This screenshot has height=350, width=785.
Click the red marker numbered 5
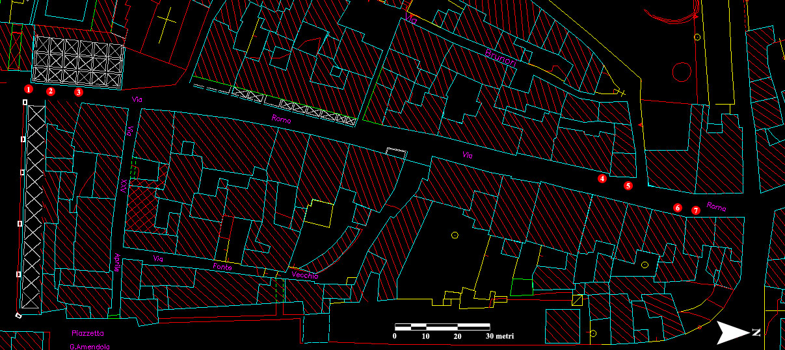(x=628, y=185)
